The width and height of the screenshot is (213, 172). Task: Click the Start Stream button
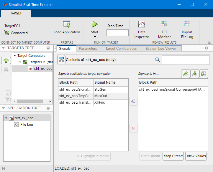150,156
